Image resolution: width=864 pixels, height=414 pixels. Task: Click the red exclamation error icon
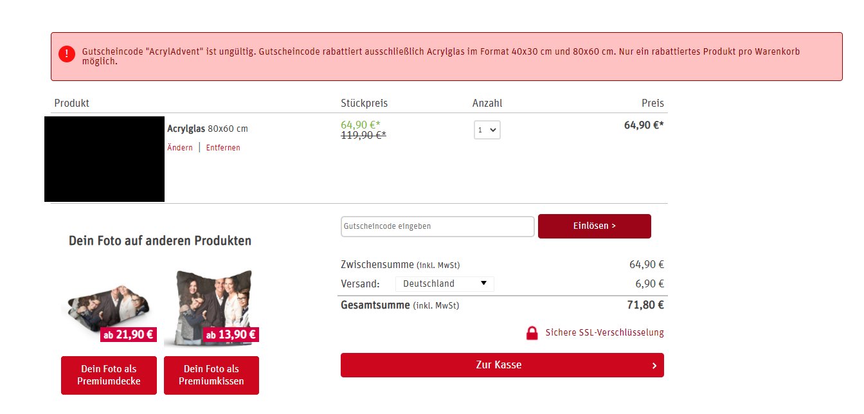coord(67,54)
